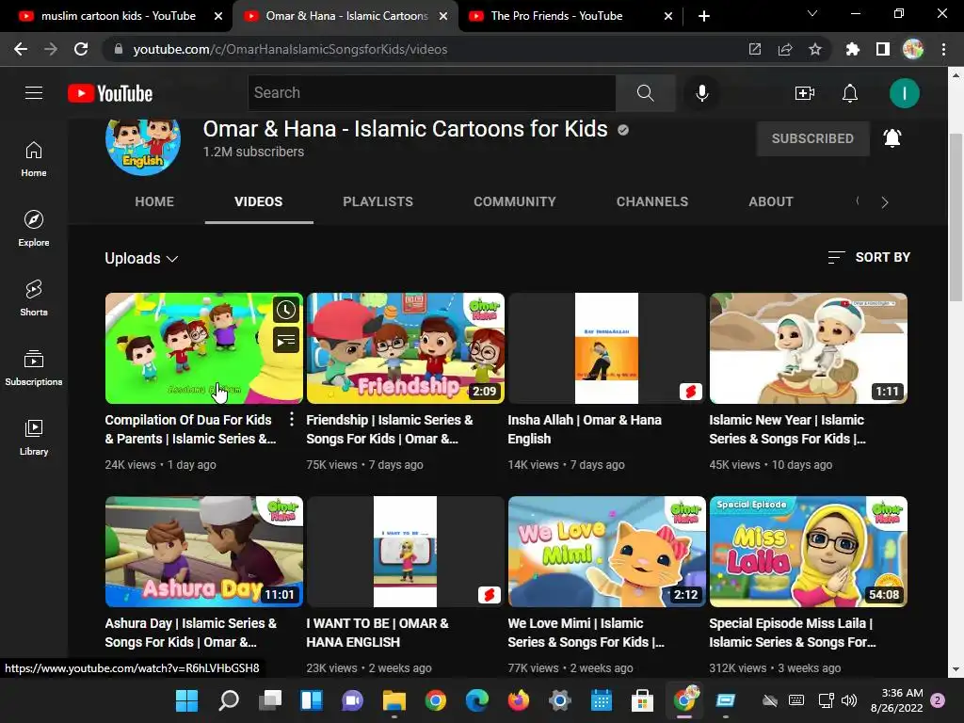Click share this page icon in address bar
Image resolution: width=964 pixels, height=723 pixels.
[x=784, y=49]
